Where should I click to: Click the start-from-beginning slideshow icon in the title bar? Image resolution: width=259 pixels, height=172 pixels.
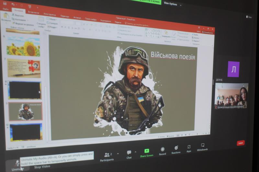click(30, 6)
